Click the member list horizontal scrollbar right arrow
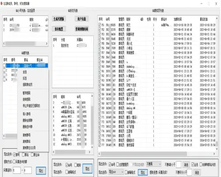 click(214, 154)
